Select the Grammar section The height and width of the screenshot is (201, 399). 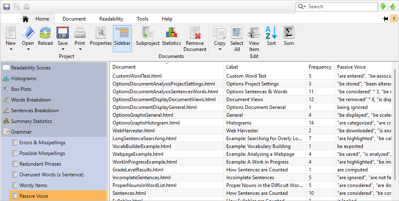tap(54, 132)
